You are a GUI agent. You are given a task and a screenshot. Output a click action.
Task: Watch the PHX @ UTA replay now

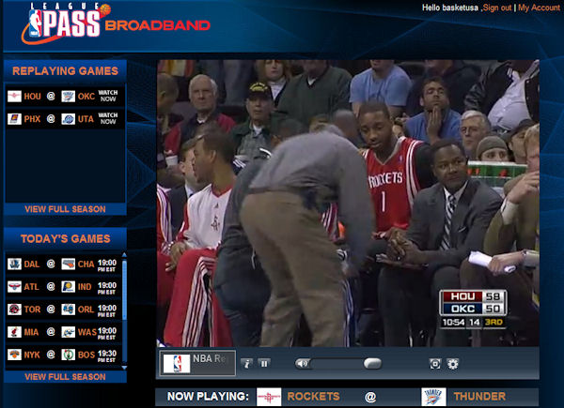pyautogui.click(x=108, y=118)
